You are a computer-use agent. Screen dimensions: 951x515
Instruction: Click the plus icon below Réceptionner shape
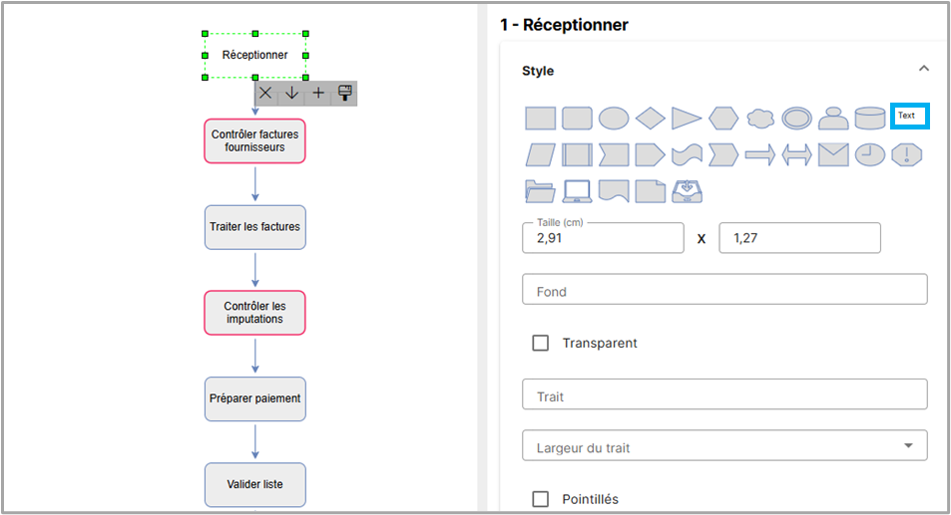318,93
